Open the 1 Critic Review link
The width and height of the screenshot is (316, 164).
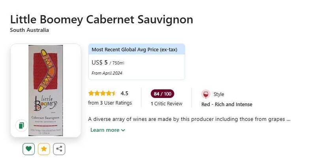click(x=166, y=104)
